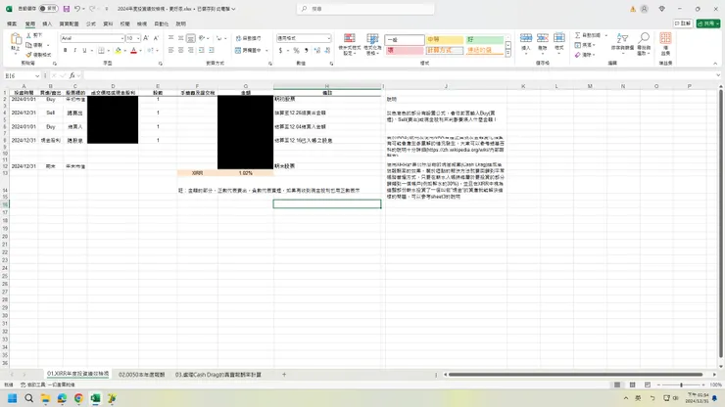Open sheet tab 02.0050本年度報酬
The width and height of the screenshot is (725, 407).
tap(141, 375)
